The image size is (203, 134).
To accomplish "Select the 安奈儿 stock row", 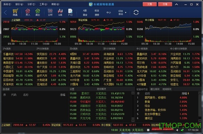I will 185,80.
